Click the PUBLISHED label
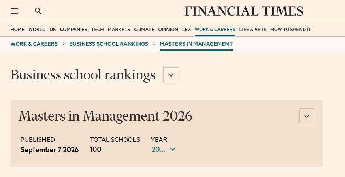The image size is (345, 177). 38,140
